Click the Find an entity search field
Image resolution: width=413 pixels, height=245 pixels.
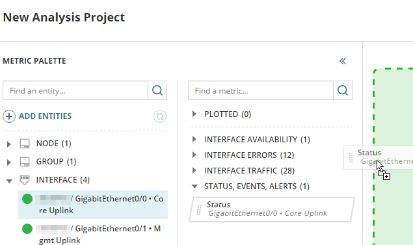pos(75,90)
